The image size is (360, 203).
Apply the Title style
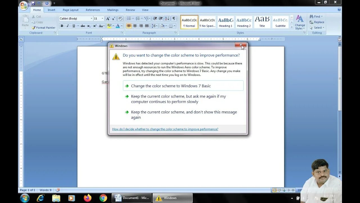click(x=262, y=22)
